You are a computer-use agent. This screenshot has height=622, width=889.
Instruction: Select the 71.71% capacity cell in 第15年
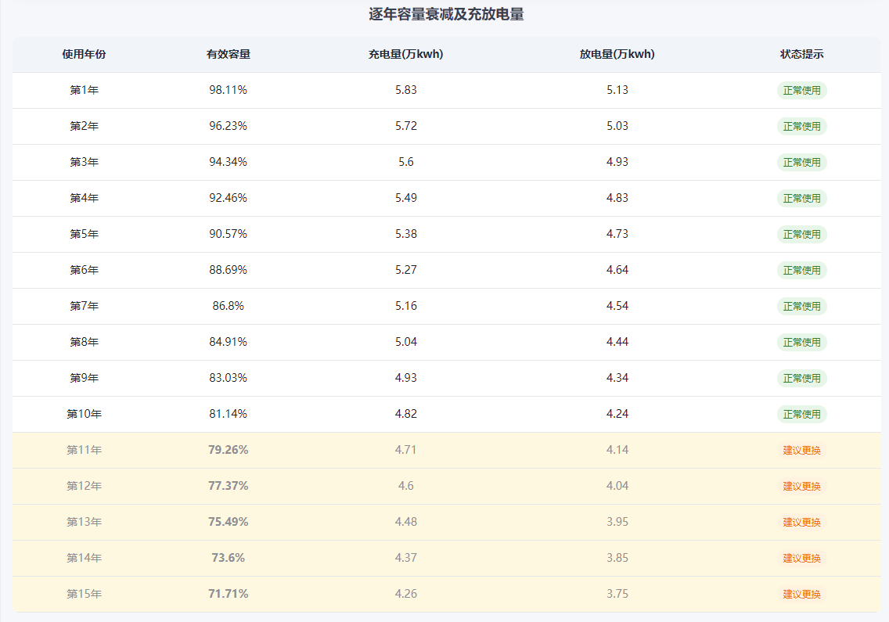228,594
